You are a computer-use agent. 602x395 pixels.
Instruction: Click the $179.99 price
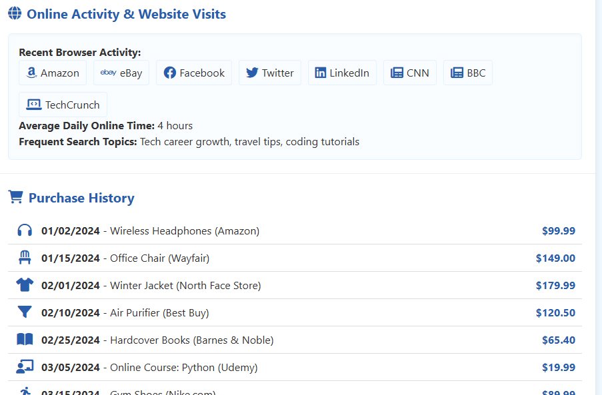point(555,285)
